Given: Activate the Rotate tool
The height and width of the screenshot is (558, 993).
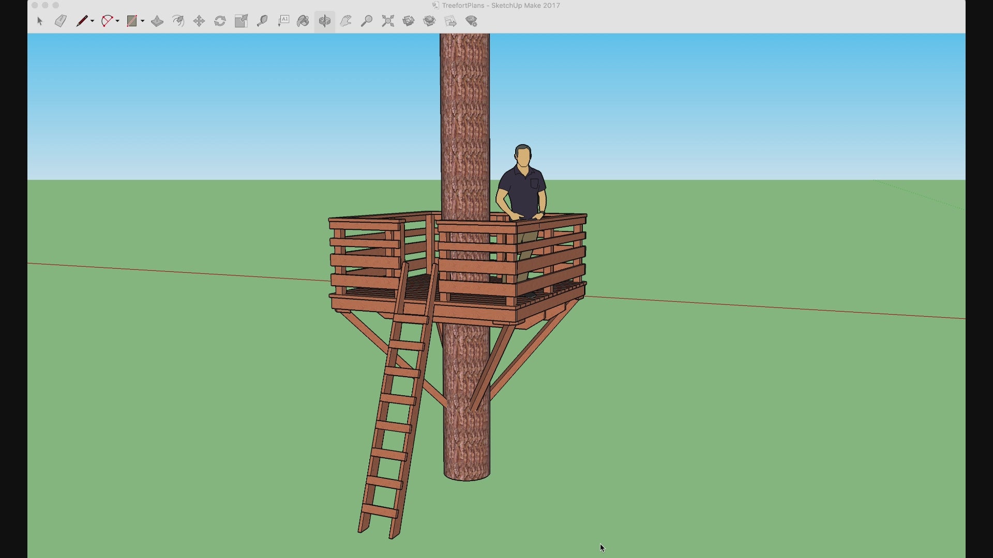Looking at the screenshot, I should click(220, 21).
